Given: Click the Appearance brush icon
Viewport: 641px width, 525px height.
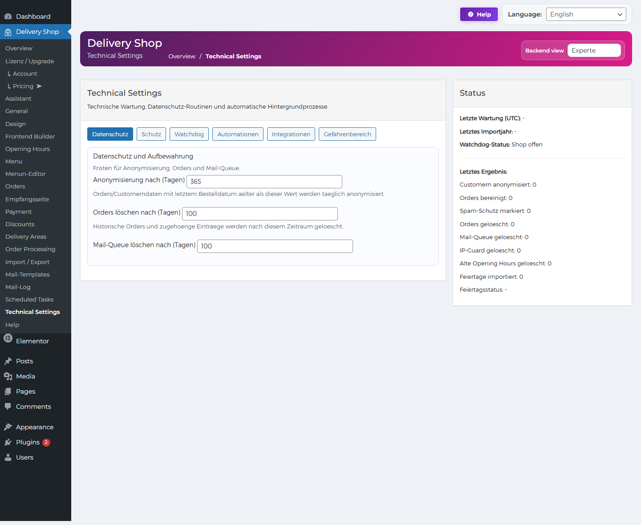Looking at the screenshot, I should click(x=8, y=427).
